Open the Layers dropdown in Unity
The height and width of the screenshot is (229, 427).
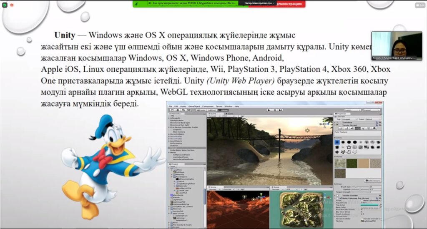tap(353, 110)
